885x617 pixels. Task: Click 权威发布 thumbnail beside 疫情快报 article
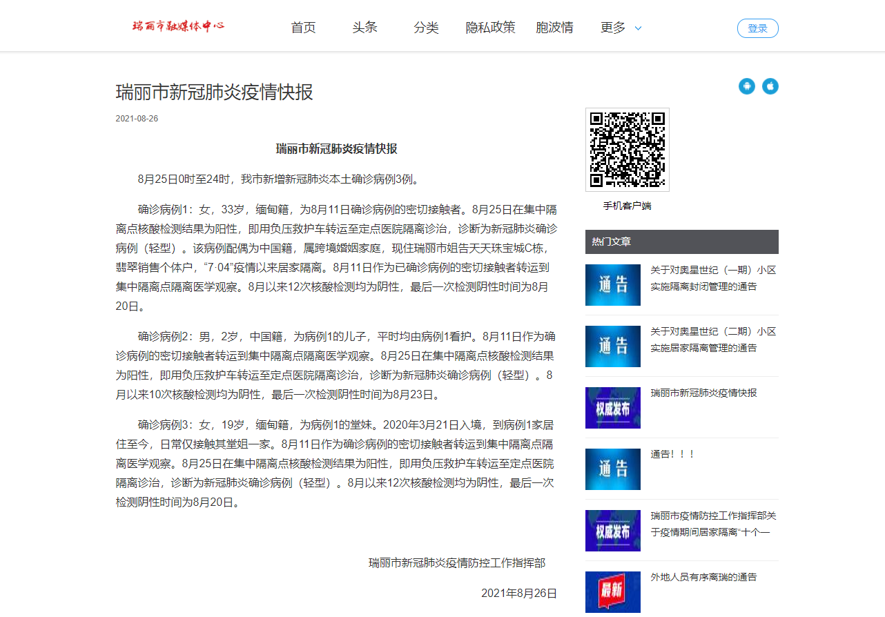(x=612, y=408)
